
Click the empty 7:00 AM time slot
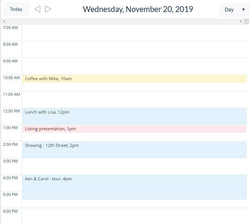point(135,33)
